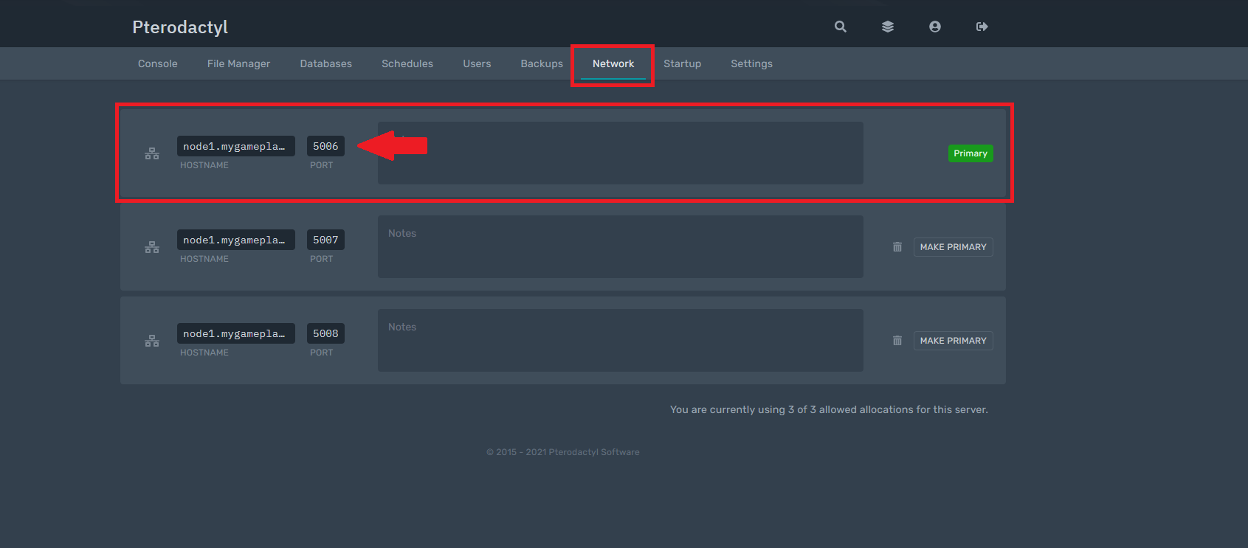Screen dimensions: 1248x548
Task: Click the port value 5007
Action: click(325, 240)
